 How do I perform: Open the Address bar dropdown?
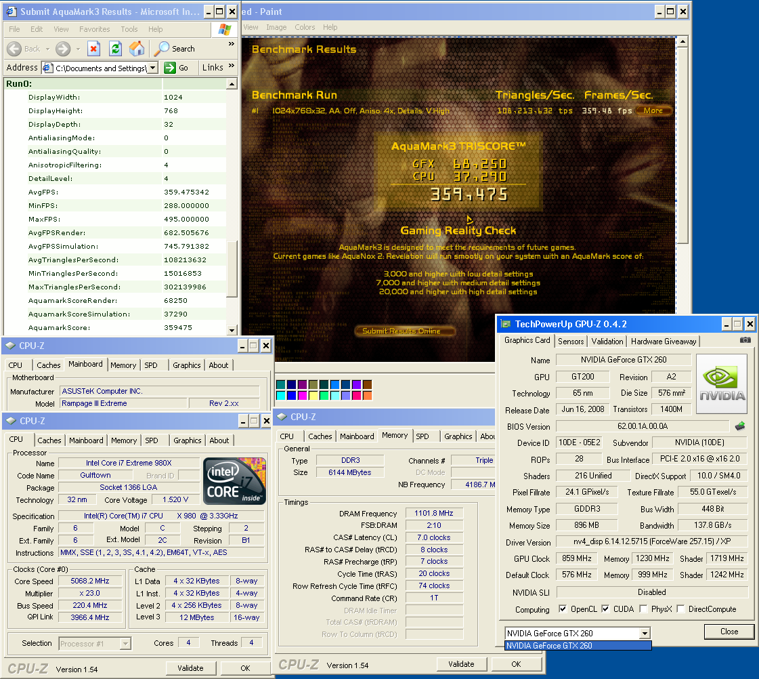(153, 68)
